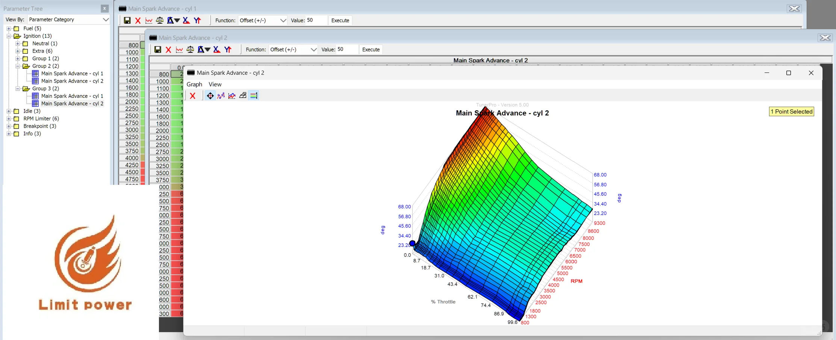Click the selected blue point on the 3D graph
Image resolution: width=836 pixels, height=340 pixels.
click(x=412, y=243)
